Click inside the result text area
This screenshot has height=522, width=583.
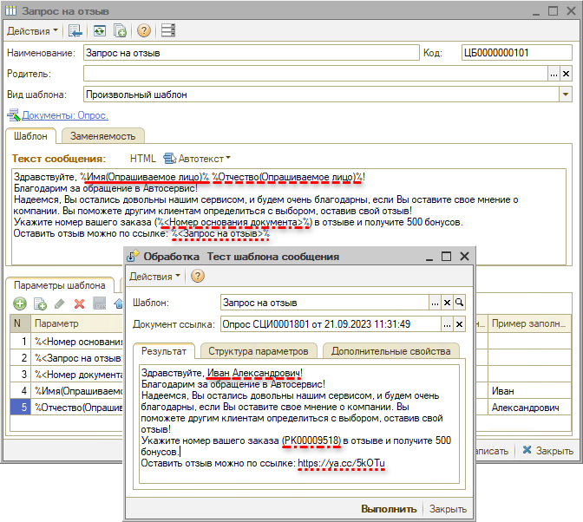(x=299, y=423)
